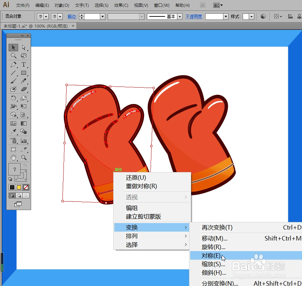Screen dimensions: 302x286
Task: Open the 对象 menu
Action: 61,5
